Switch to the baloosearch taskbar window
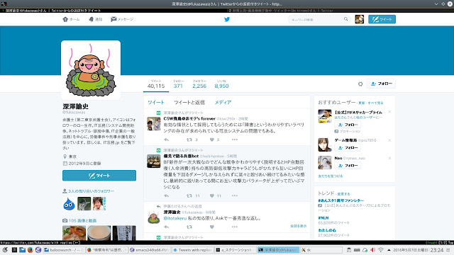Image resolution: width=454 pixels, height=255 pixels. tap(64, 250)
